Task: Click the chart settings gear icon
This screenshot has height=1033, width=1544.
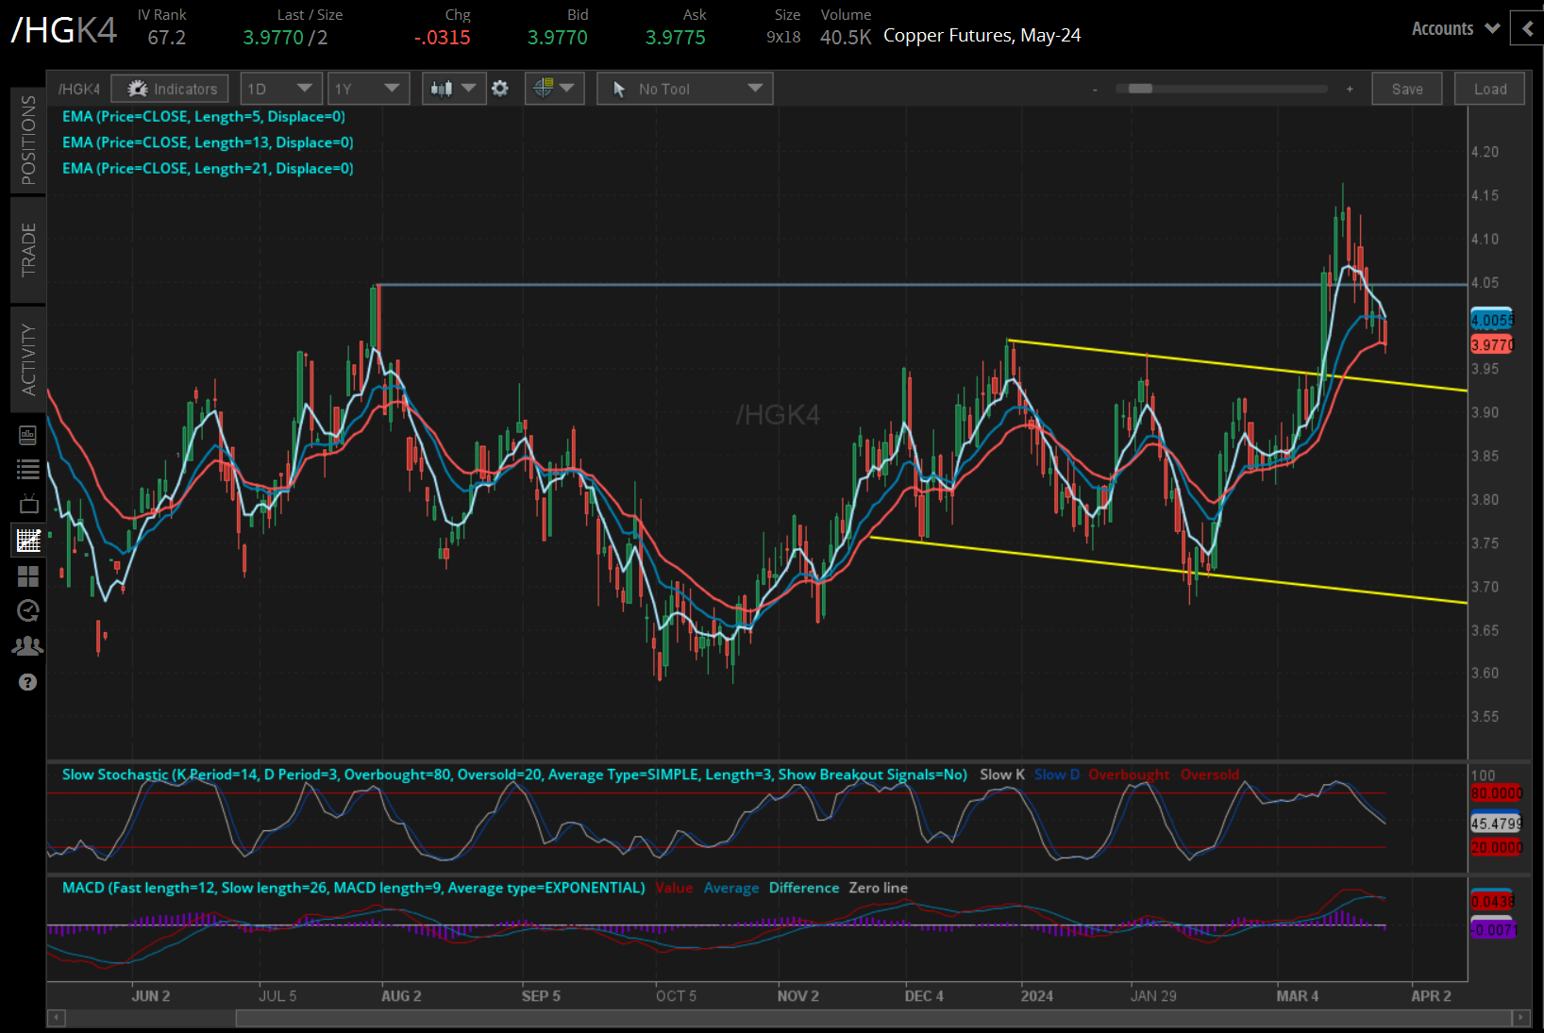Action: point(500,89)
